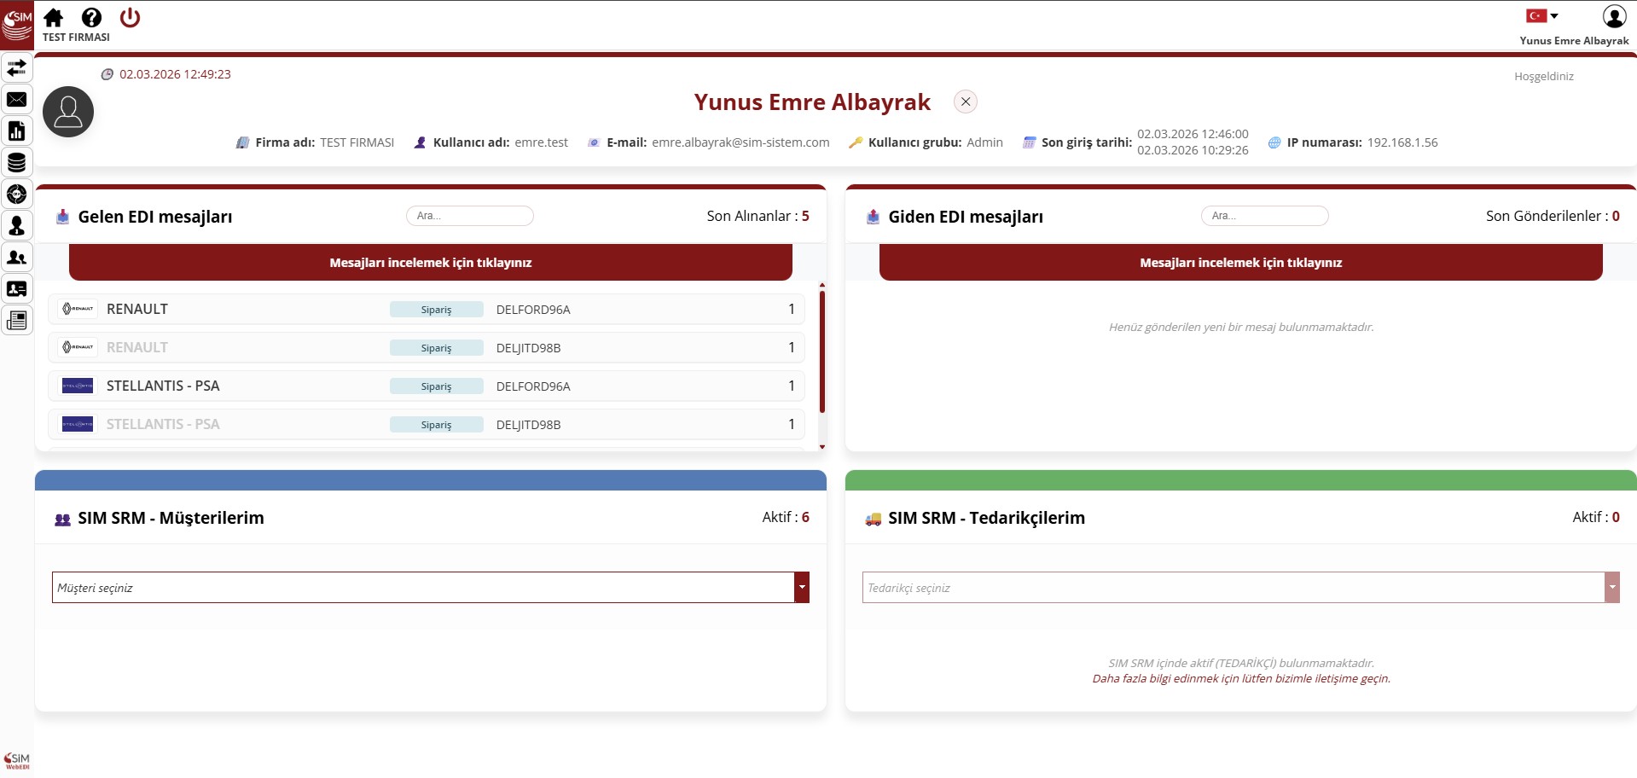Open the two-person group sidebar icon
1637x778 pixels.
(16, 258)
